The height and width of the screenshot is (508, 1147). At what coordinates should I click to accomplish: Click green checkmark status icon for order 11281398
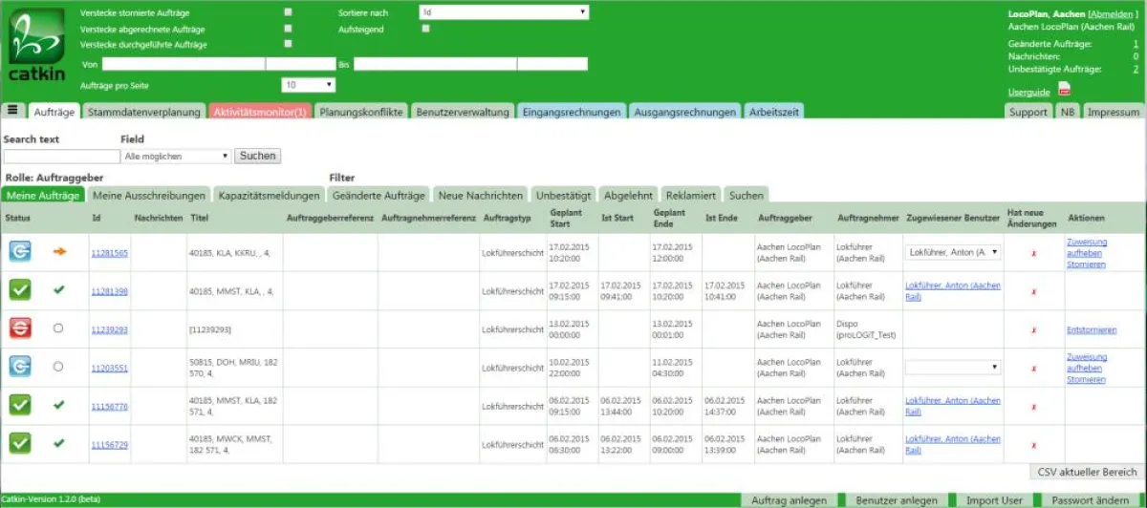point(20,289)
